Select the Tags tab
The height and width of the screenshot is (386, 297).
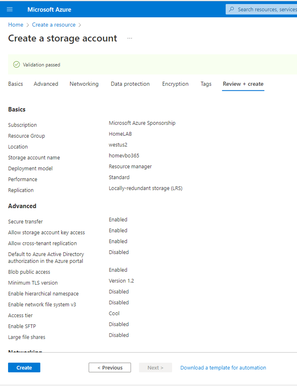click(x=206, y=84)
